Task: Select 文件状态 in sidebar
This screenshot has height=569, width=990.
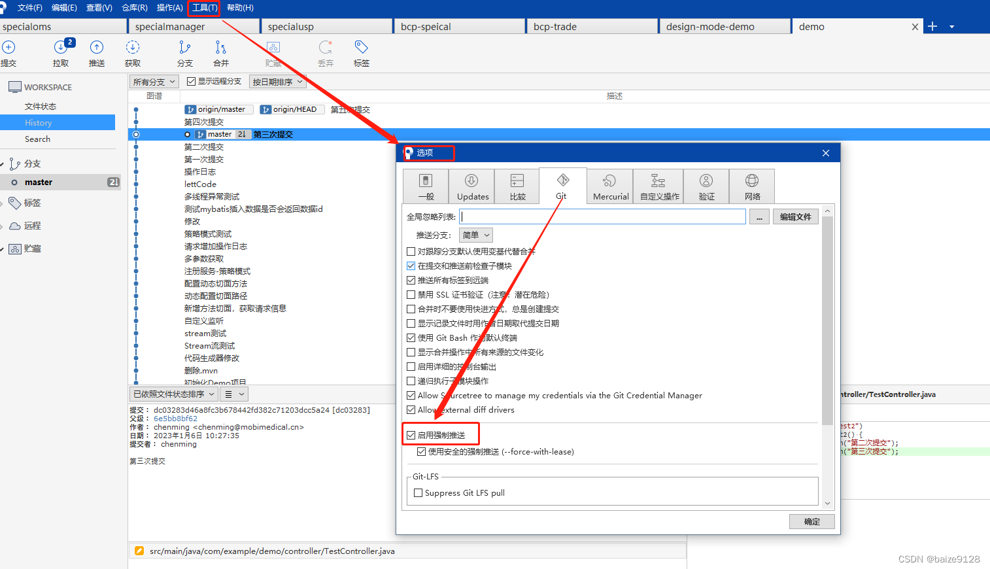Action: 41,106
